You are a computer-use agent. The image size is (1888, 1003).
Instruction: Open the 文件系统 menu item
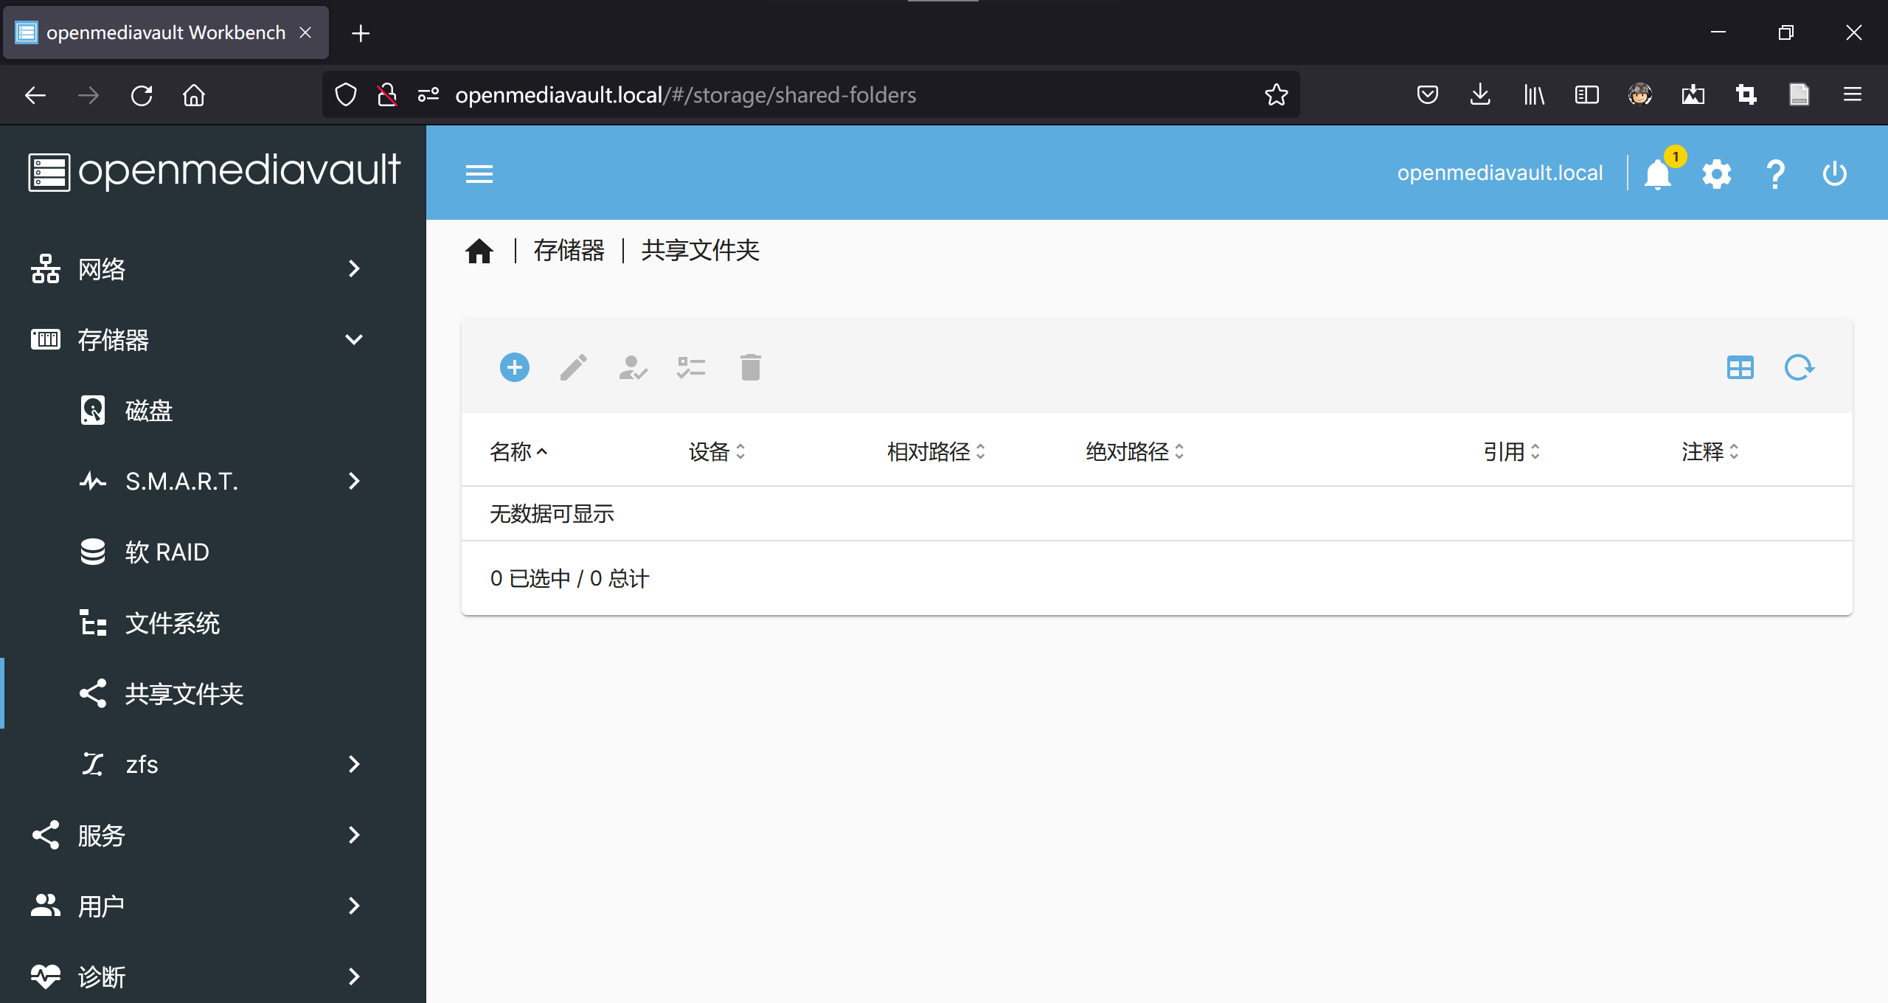[x=172, y=623]
